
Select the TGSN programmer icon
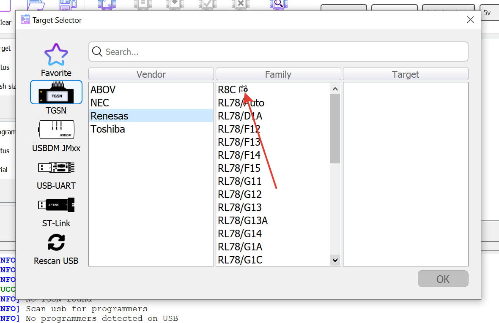click(x=56, y=92)
